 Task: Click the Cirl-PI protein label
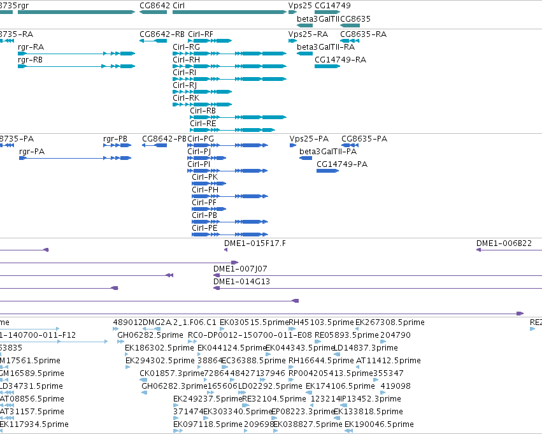199,164
